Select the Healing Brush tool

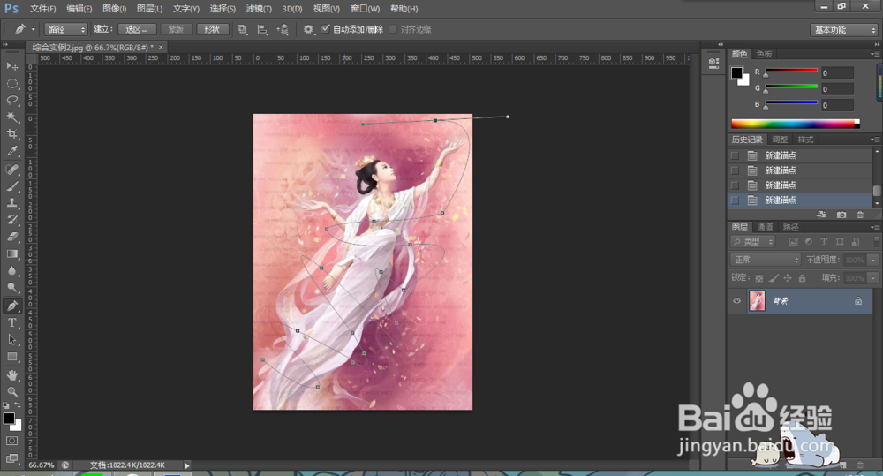pyautogui.click(x=11, y=170)
